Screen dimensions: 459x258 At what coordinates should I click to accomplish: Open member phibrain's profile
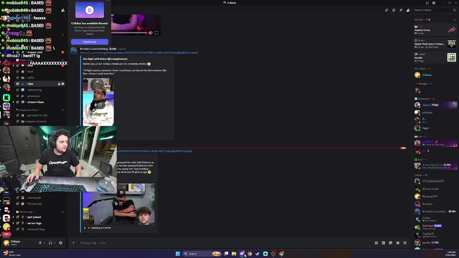tap(435, 113)
